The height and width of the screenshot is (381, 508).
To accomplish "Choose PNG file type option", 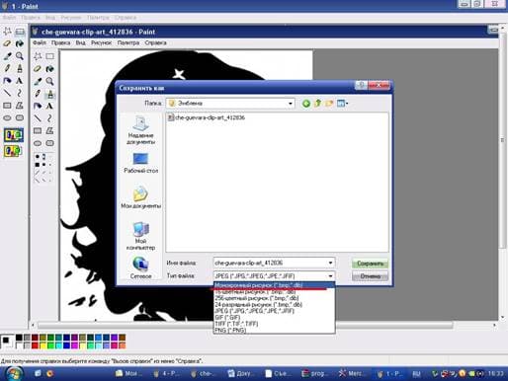I will coord(274,330).
